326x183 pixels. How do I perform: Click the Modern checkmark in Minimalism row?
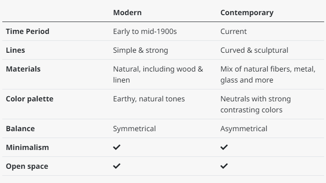(x=117, y=147)
